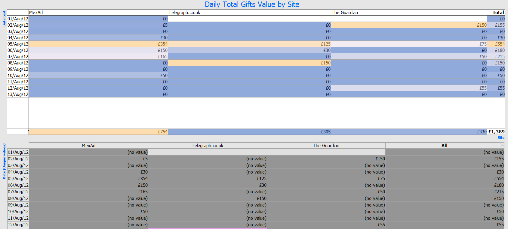Click the 13/Aug/12 date row label
The height and width of the screenshot is (229, 508).
(18, 94)
